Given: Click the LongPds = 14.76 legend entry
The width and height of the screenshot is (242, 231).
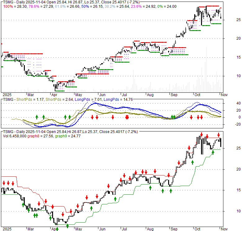Looking at the screenshot, I should pos(118,100).
